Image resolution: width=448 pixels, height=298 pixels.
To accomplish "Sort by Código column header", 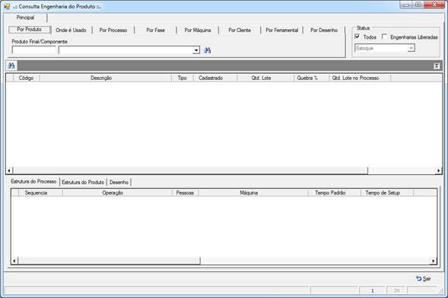I will point(27,78).
